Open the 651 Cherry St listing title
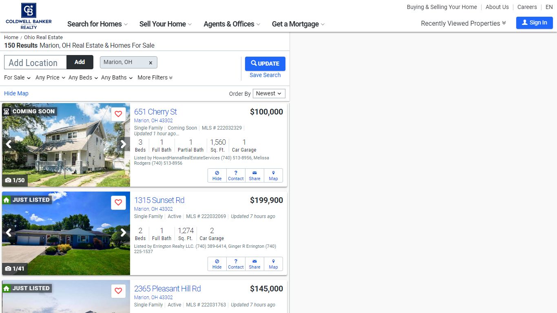This screenshot has height=313, width=557. click(155, 112)
